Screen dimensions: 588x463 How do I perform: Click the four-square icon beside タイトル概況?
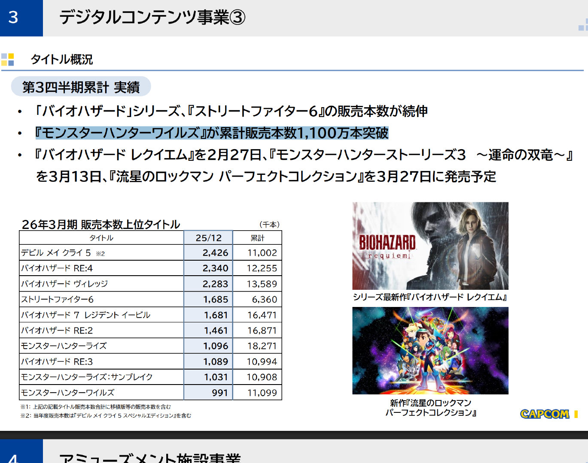pos(8,60)
